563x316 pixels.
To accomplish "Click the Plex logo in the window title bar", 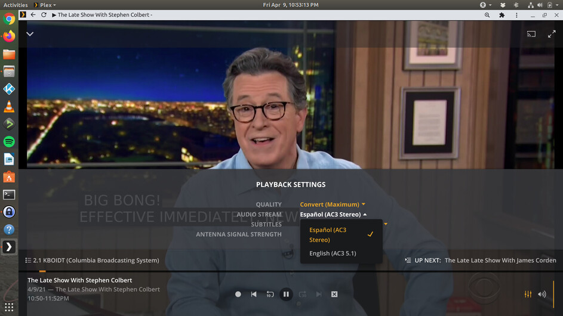I will (23, 15).
